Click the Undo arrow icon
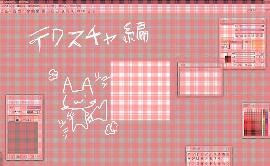Screen dimensions: 270x166 [x=78, y=11]
